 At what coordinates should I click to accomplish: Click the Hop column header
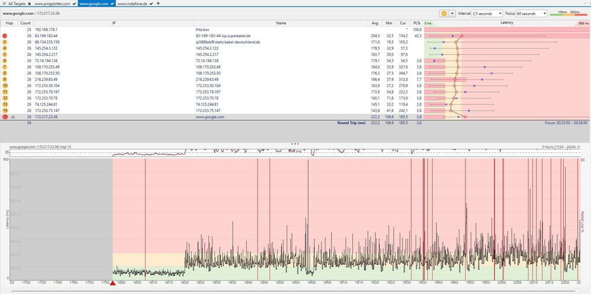point(9,23)
